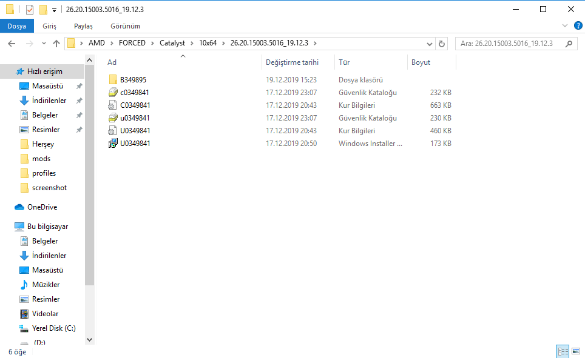The height and width of the screenshot is (358, 585).
Task: Click the 663 KB size value
Action: point(441,105)
